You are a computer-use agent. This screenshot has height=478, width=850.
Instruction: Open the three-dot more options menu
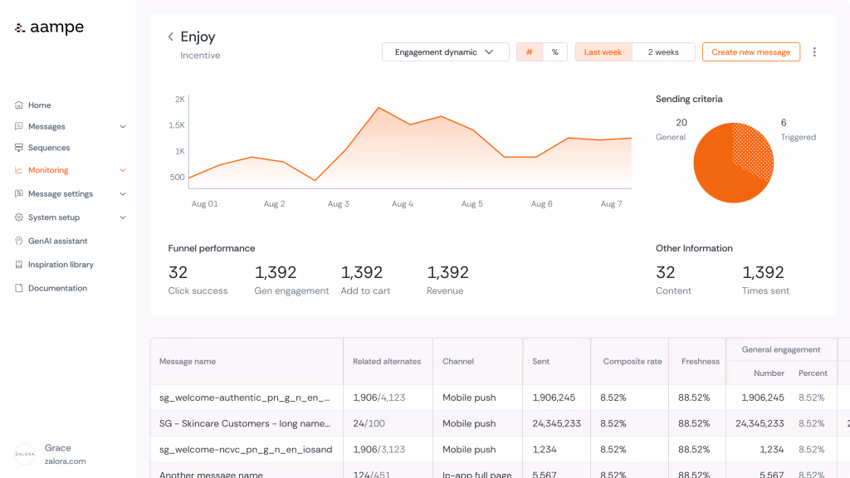tap(814, 52)
